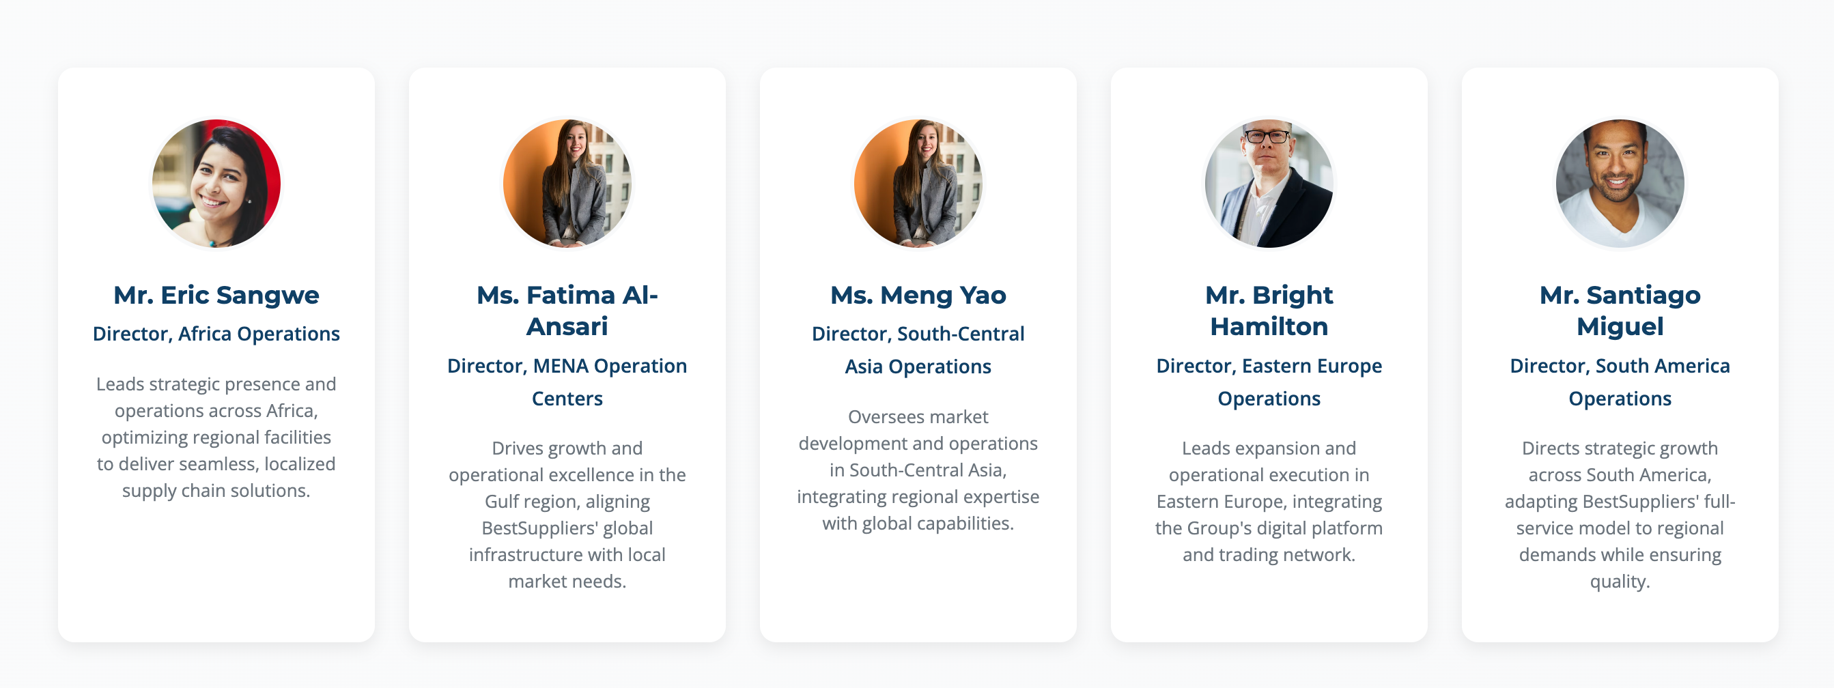The width and height of the screenshot is (1834, 688).
Task: Click the name Mr. Eric Sangwe
Action: (x=216, y=295)
